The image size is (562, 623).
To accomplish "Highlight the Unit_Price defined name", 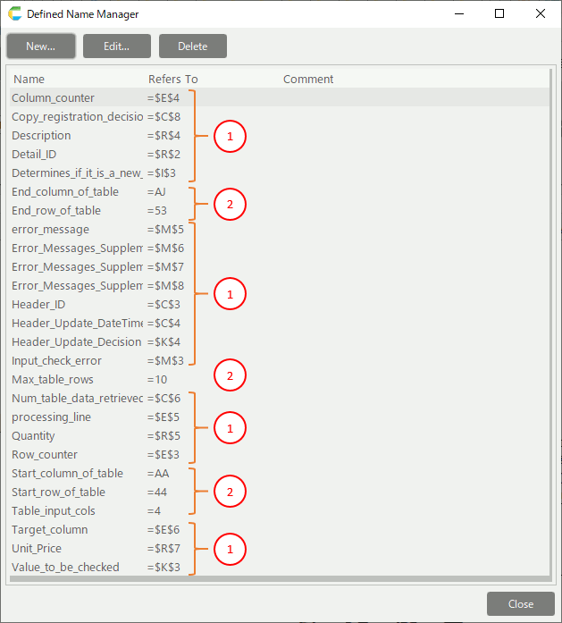I will point(37,549).
